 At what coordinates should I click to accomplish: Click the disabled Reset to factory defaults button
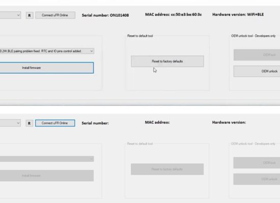click(x=167, y=169)
